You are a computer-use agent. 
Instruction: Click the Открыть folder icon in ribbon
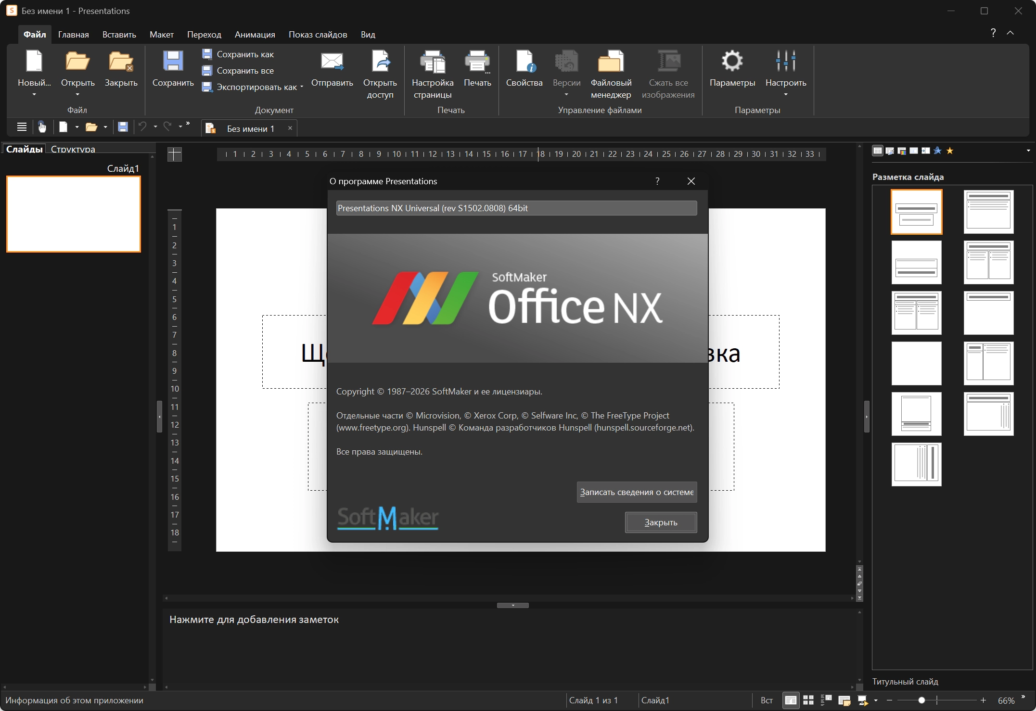tap(77, 62)
